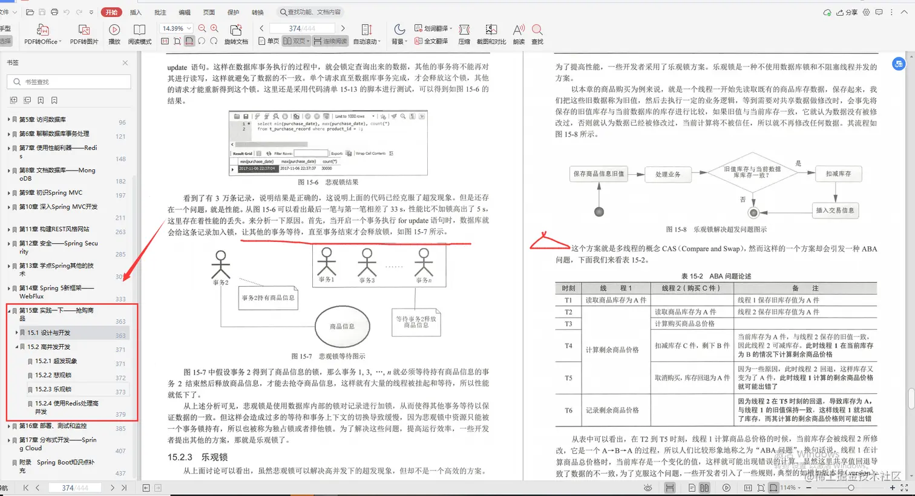Toggle 连续阅读 continuous reading
This screenshot has width=915, height=496.
click(330, 41)
